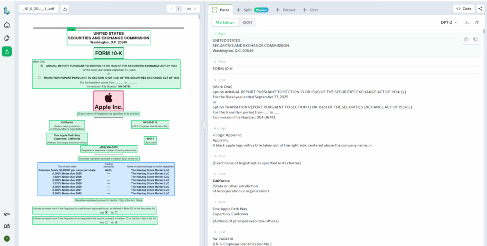Viewport: 487px width, 246px height.
Task: Download the PDF next to the filename
Action: pyautogui.click(x=65, y=9)
